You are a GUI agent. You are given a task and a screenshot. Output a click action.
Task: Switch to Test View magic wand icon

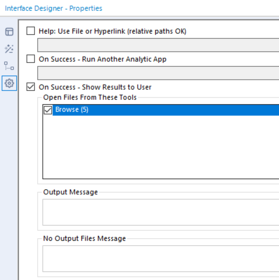click(9, 49)
